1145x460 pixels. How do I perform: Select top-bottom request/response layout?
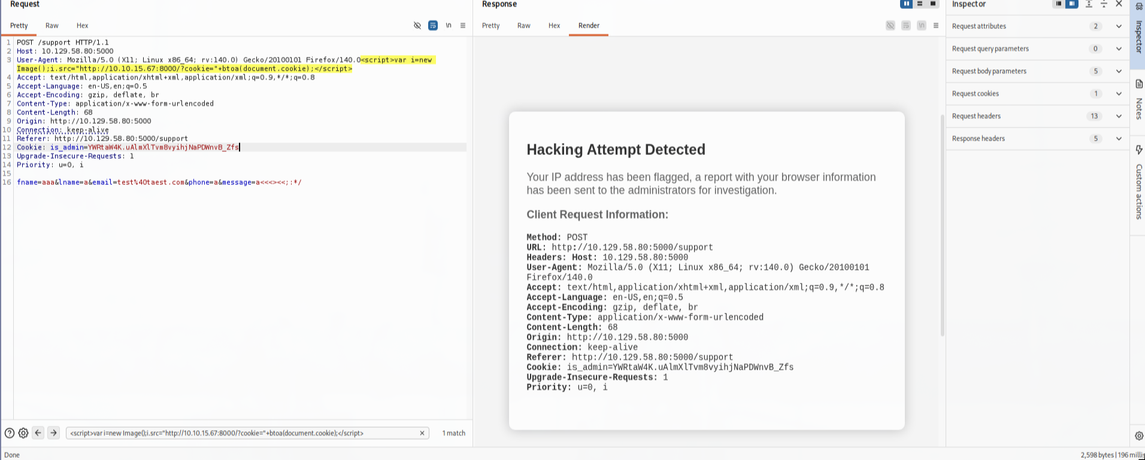(920, 4)
